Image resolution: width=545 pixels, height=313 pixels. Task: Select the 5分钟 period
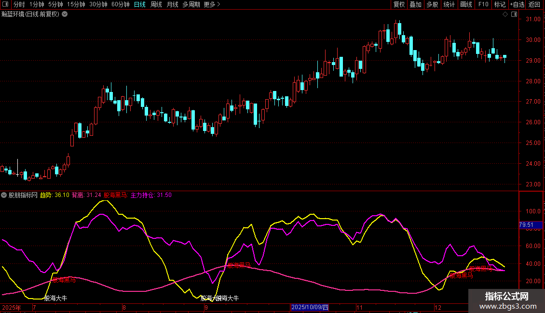point(55,4)
